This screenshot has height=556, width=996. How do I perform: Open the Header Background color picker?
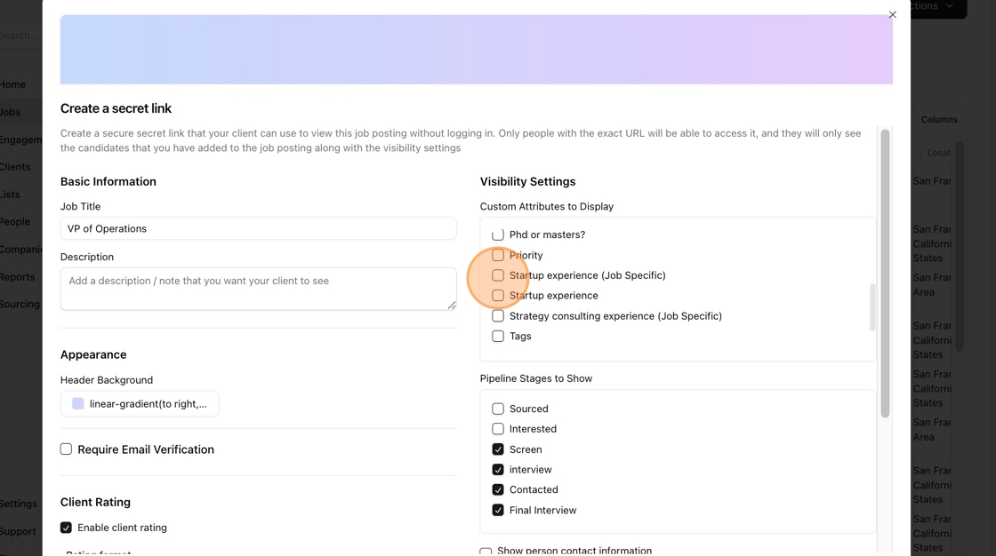(x=140, y=404)
